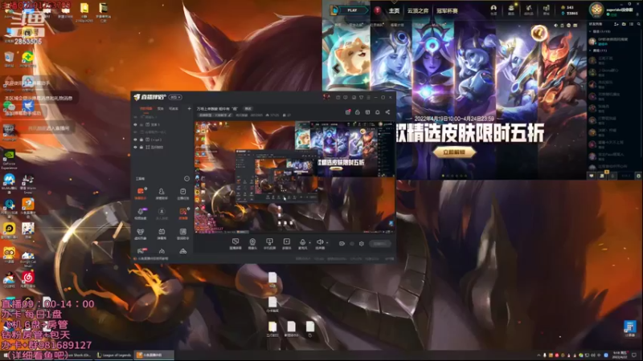The height and width of the screenshot is (361, 643).
Task: Click the 立即解锁 banner button
Action: [454, 152]
